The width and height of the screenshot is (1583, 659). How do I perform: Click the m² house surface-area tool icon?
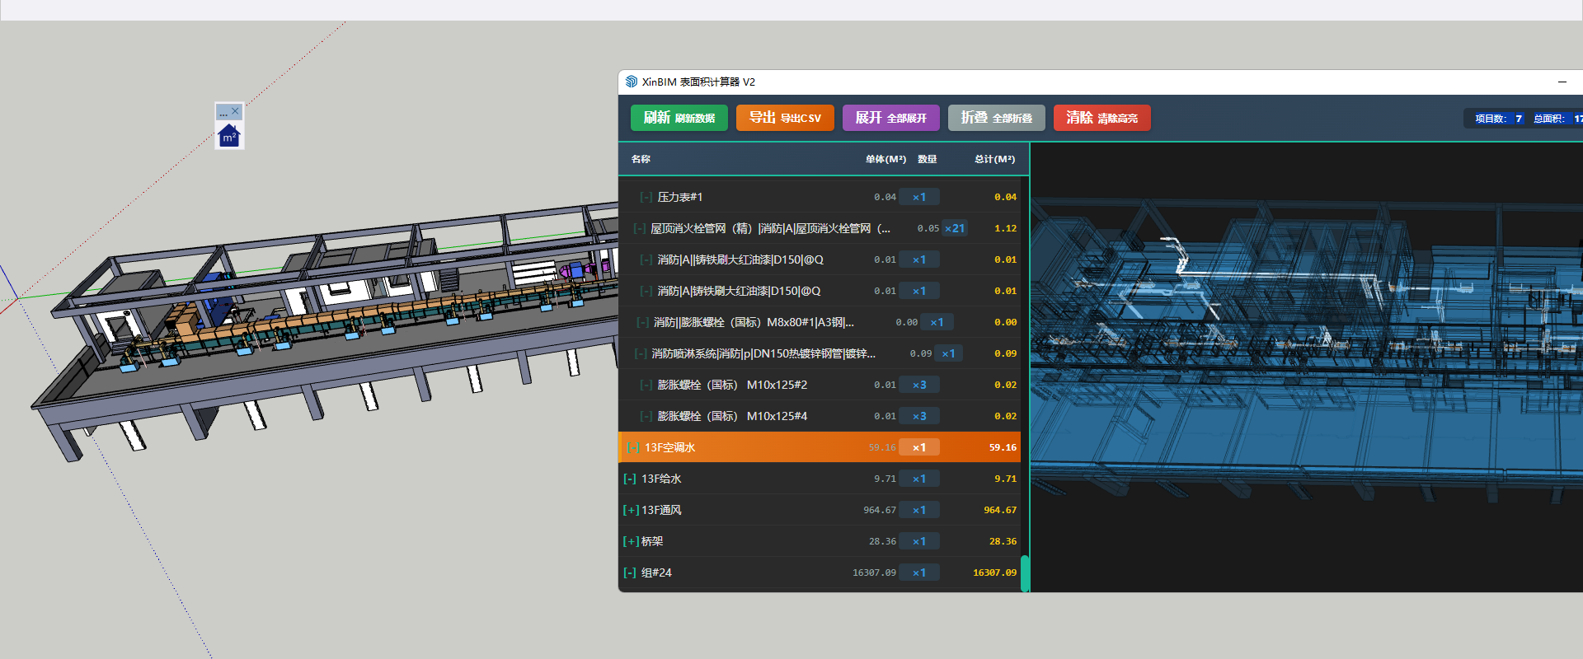click(x=229, y=136)
